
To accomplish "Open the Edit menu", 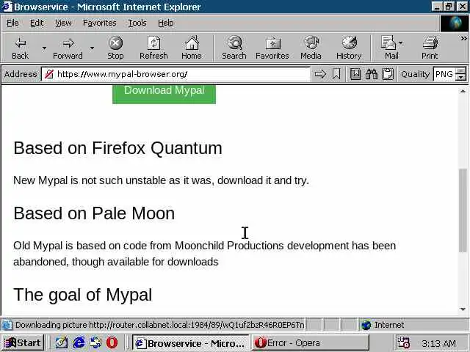I will pos(37,23).
